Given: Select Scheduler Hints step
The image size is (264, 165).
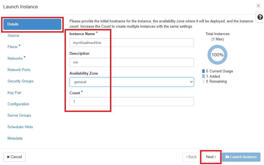Looking at the screenshot, I should (x=20, y=127).
